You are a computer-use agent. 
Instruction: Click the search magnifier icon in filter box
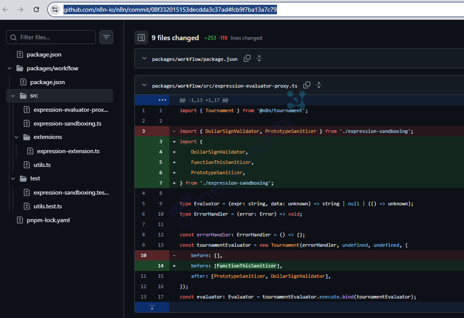13,38
